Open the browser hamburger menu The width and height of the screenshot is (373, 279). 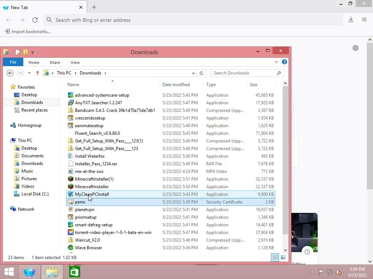point(364,20)
